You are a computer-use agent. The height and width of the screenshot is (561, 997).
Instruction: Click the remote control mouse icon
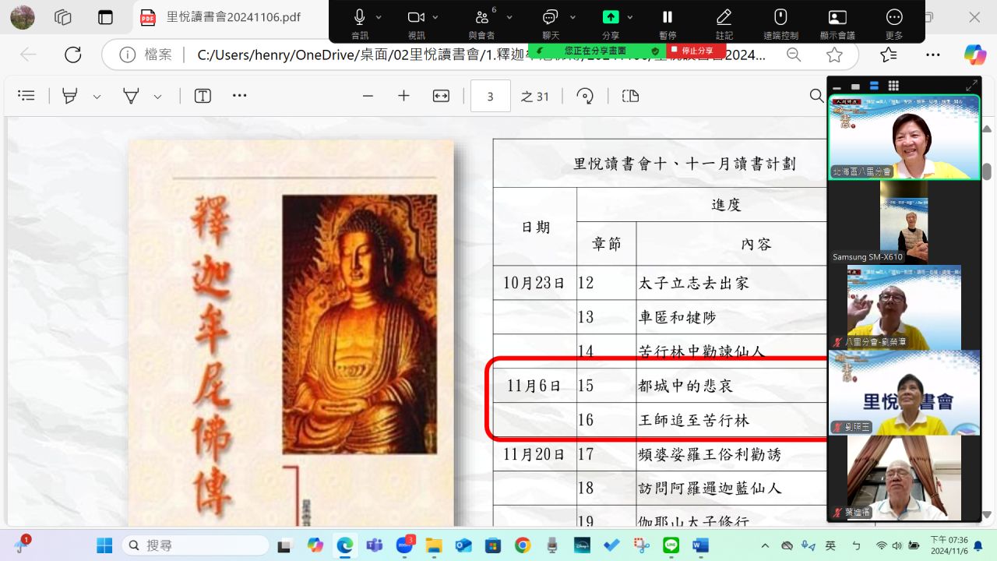click(780, 17)
